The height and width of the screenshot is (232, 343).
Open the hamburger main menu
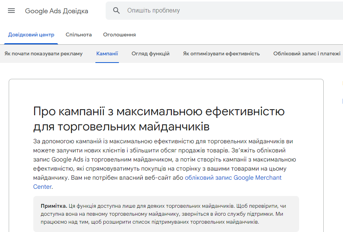pyautogui.click(x=11, y=11)
